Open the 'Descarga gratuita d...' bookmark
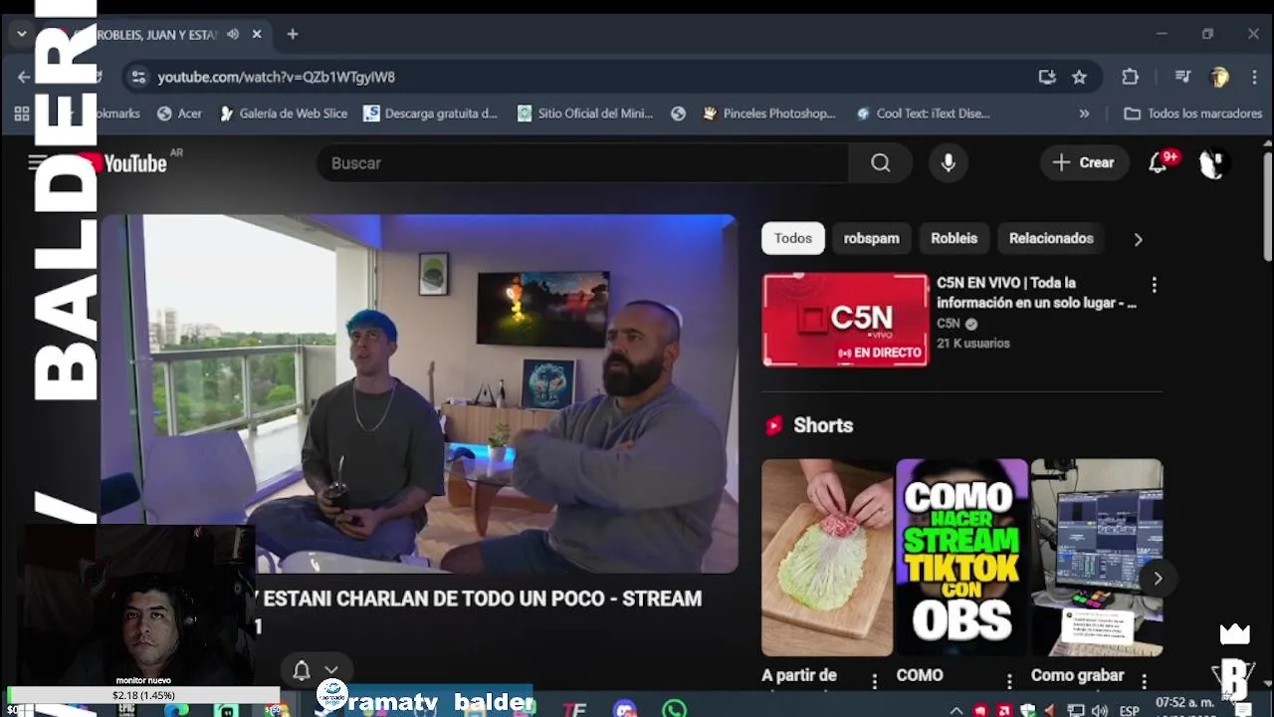The height and width of the screenshot is (717, 1274). pos(430,114)
